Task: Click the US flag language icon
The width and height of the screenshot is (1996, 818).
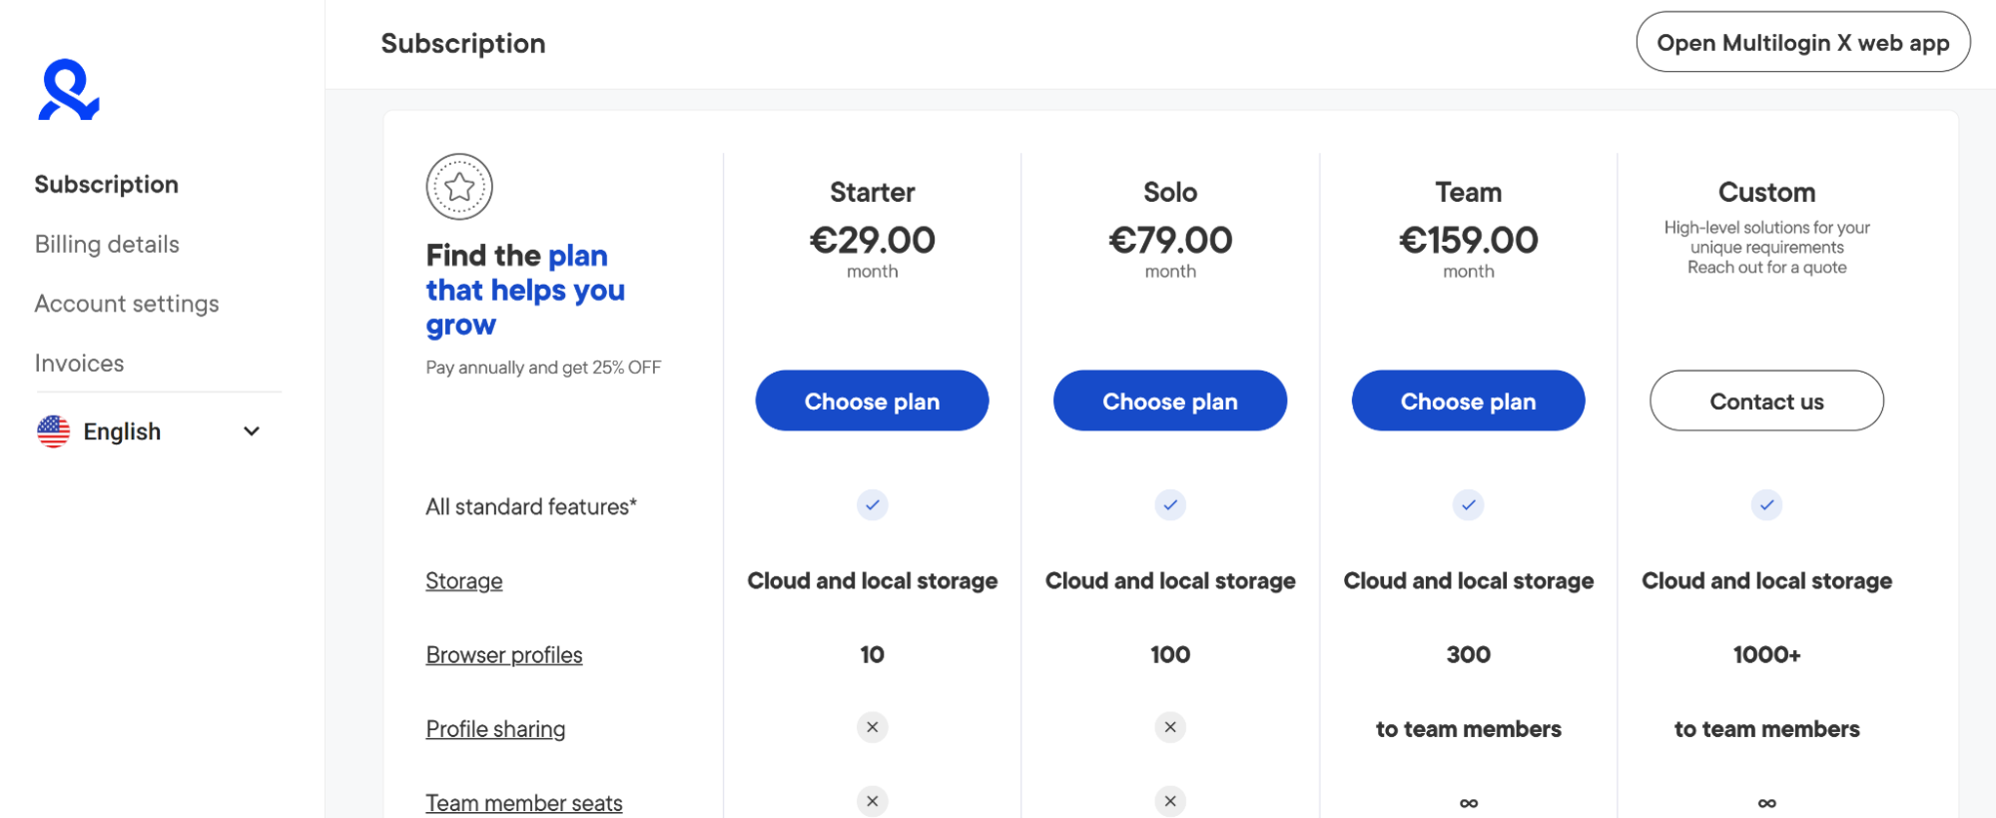Action: pos(54,431)
